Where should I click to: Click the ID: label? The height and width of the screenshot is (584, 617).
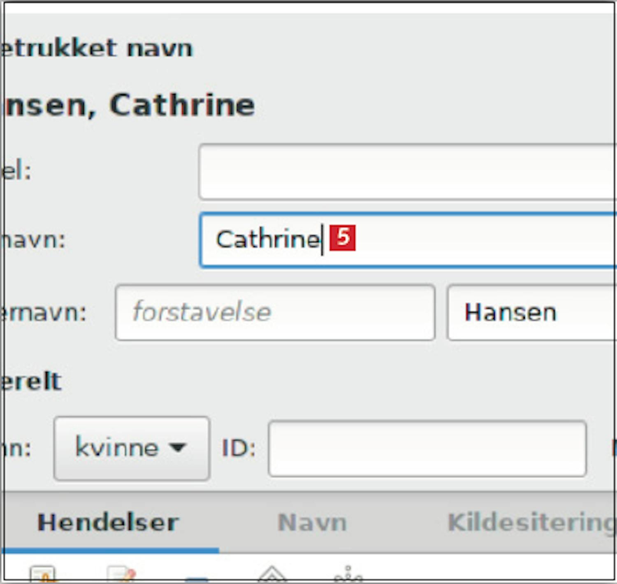pos(239,448)
